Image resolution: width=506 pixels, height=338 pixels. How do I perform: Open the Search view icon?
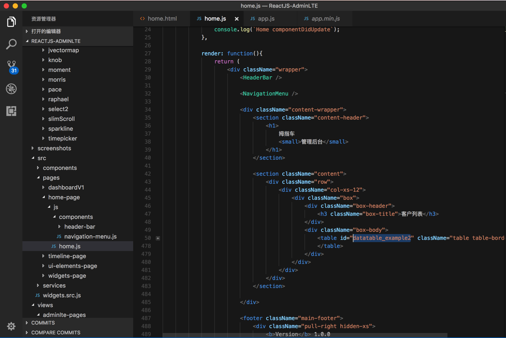pyautogui.click(x=11, y=44)
